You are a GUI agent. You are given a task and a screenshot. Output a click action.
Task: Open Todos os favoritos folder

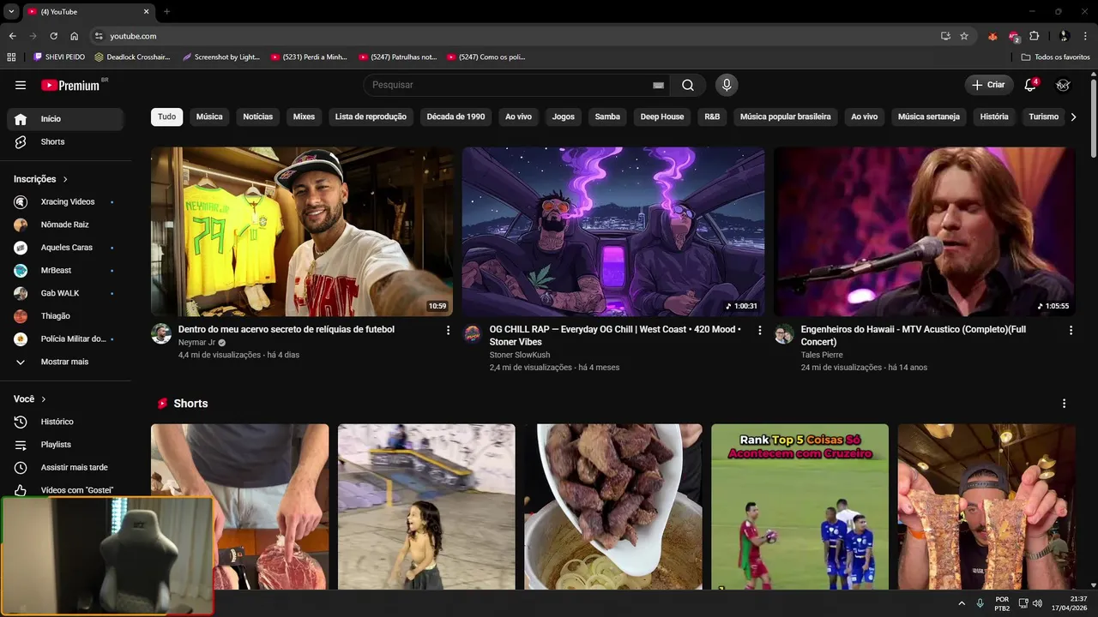1056,57
